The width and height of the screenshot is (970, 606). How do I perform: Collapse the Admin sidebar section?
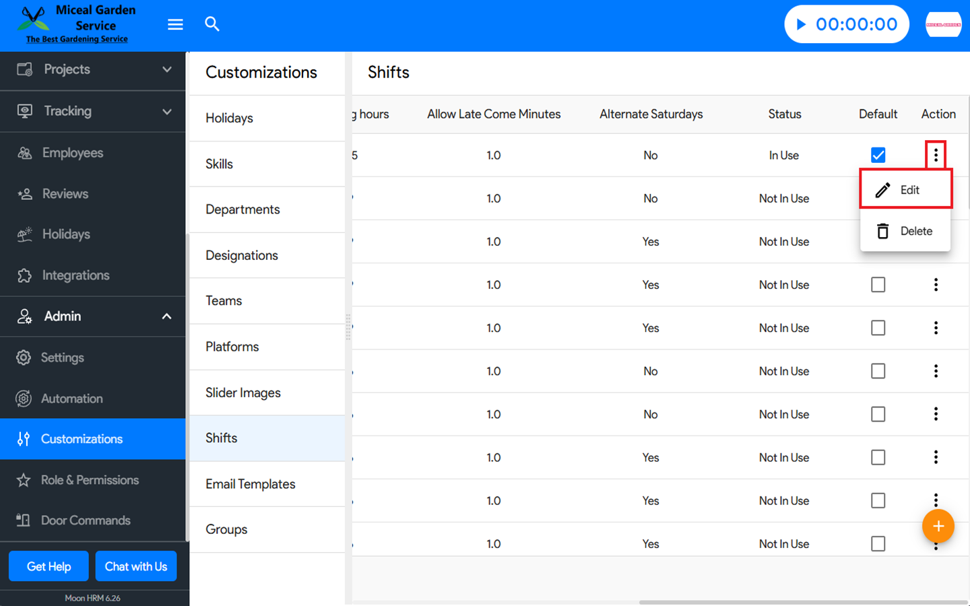pos(166,316)
